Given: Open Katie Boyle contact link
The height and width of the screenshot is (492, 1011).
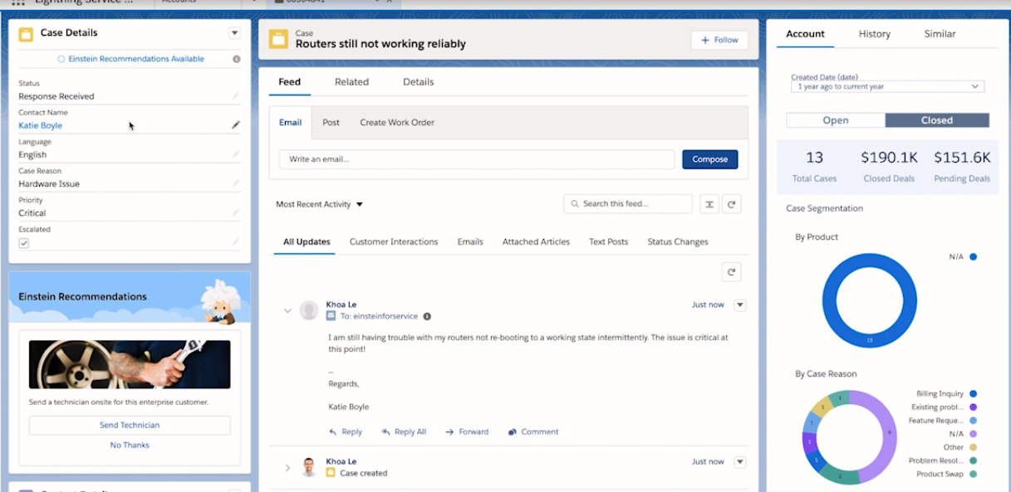Looking at the screenshot, I should pyautogui.click(x=41, y=125).
